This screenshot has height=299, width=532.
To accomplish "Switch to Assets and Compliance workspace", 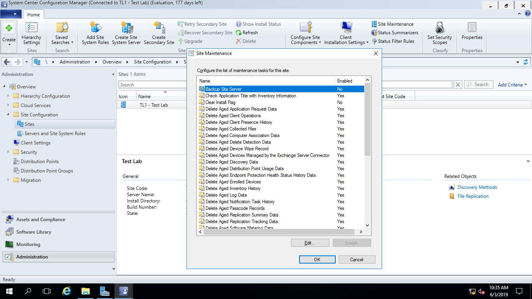I will (x=58, y=220).
